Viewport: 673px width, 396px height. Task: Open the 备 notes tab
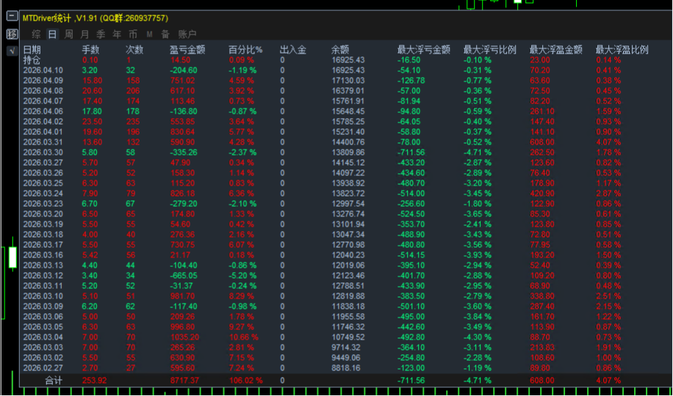pos(165,34)
